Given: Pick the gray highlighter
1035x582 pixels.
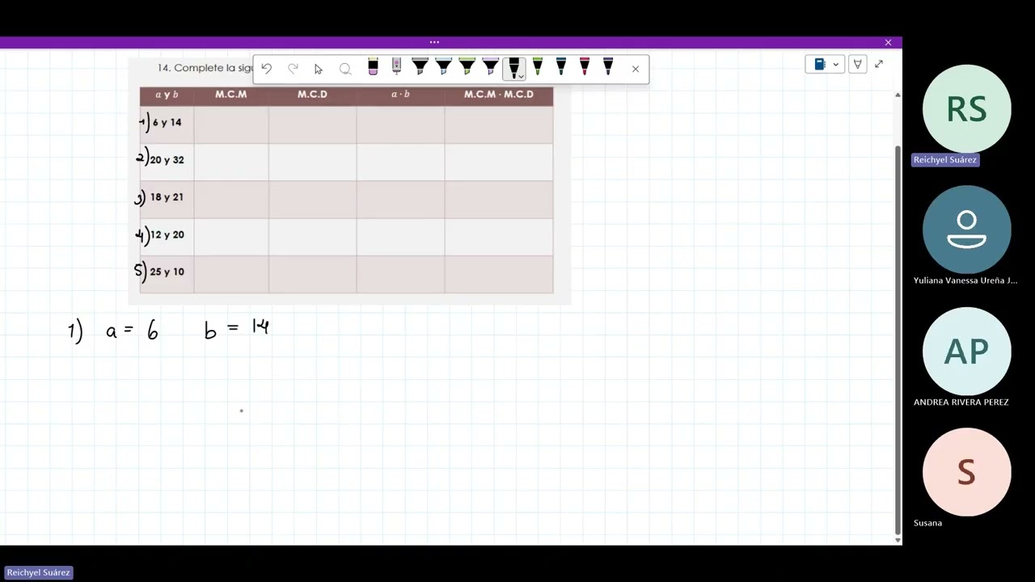Looking at the screenshot, I should (x=420, y=67).
